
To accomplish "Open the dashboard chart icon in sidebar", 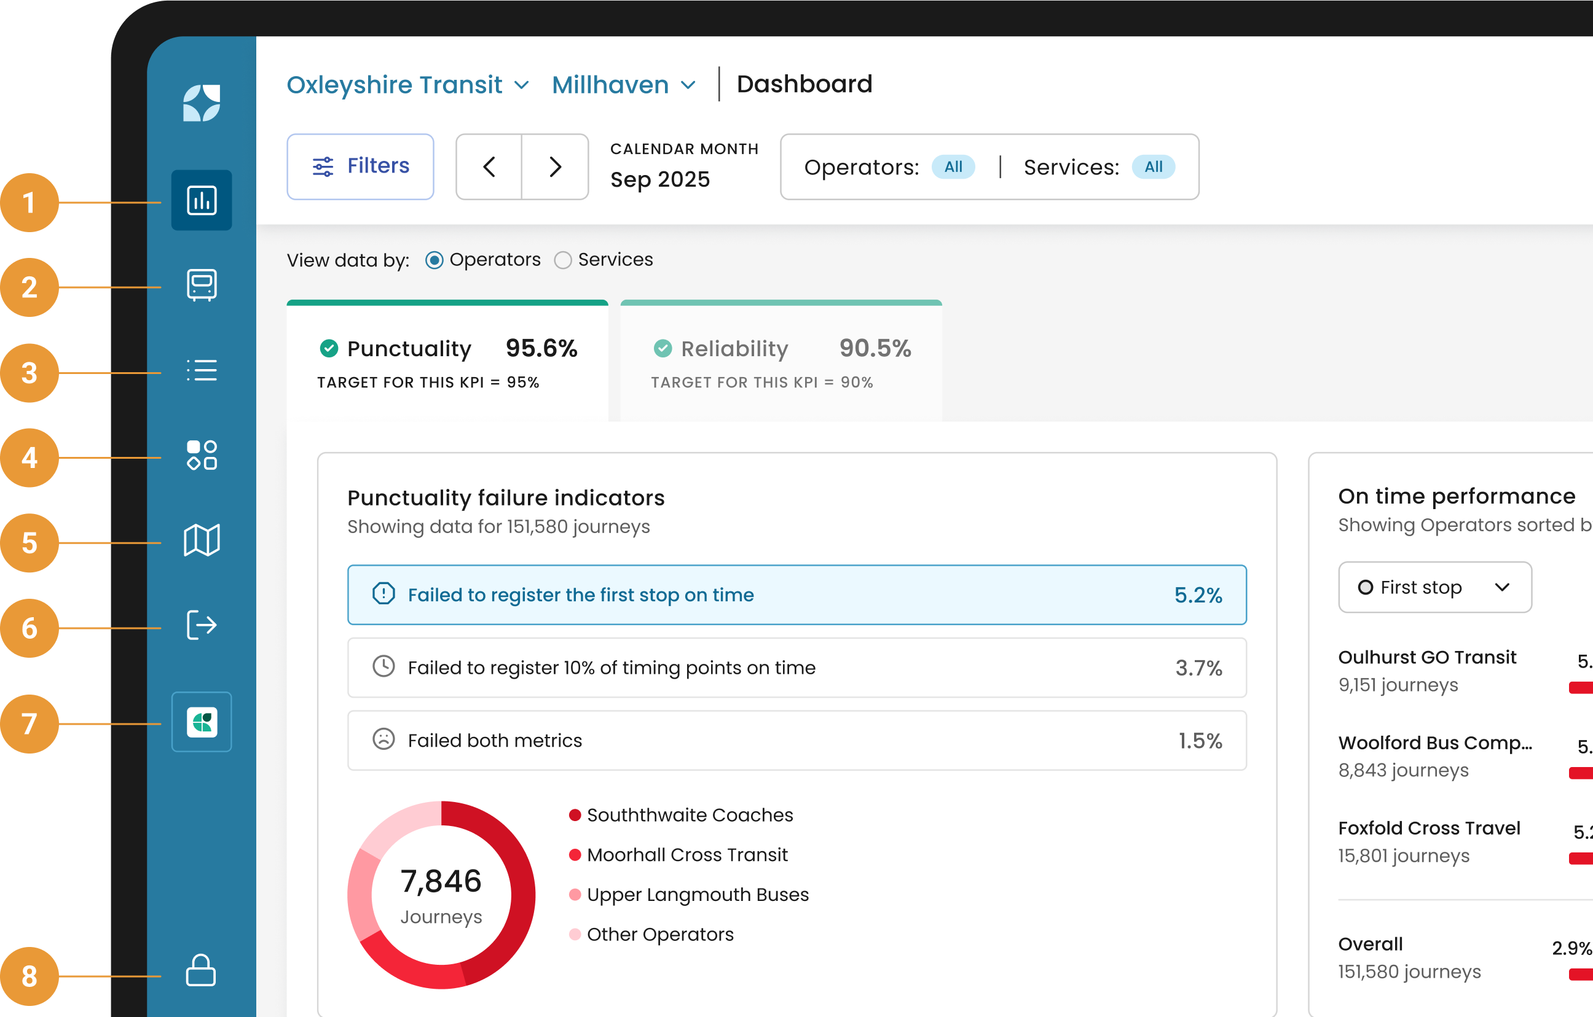I will click(x=201, y=200).
